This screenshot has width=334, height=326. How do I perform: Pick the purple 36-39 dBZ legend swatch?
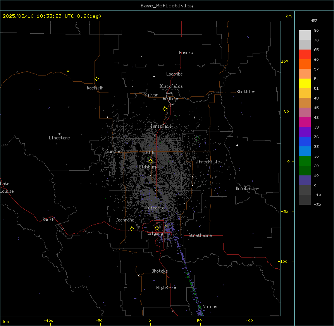pyautogui.click(x=305, y=132)
